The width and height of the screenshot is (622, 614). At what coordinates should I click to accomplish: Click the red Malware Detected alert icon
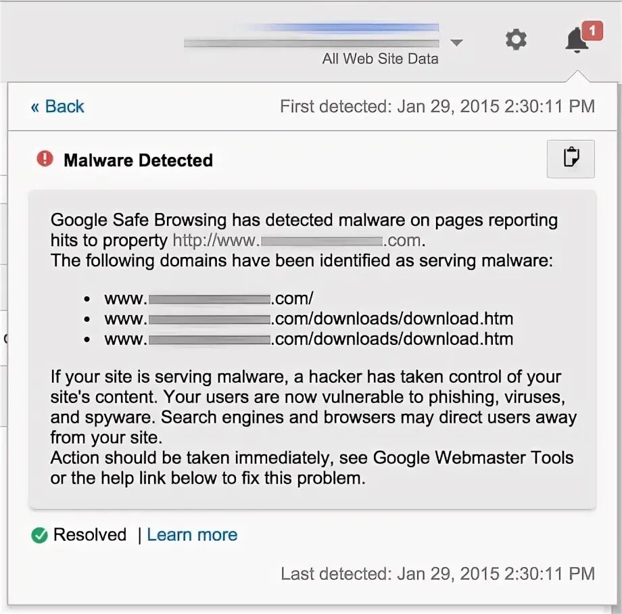tap(45, 160)
